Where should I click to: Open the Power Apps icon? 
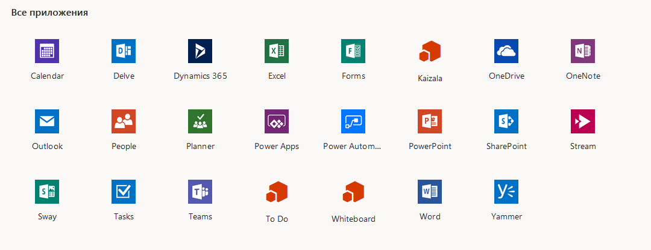tap(277, 121)
